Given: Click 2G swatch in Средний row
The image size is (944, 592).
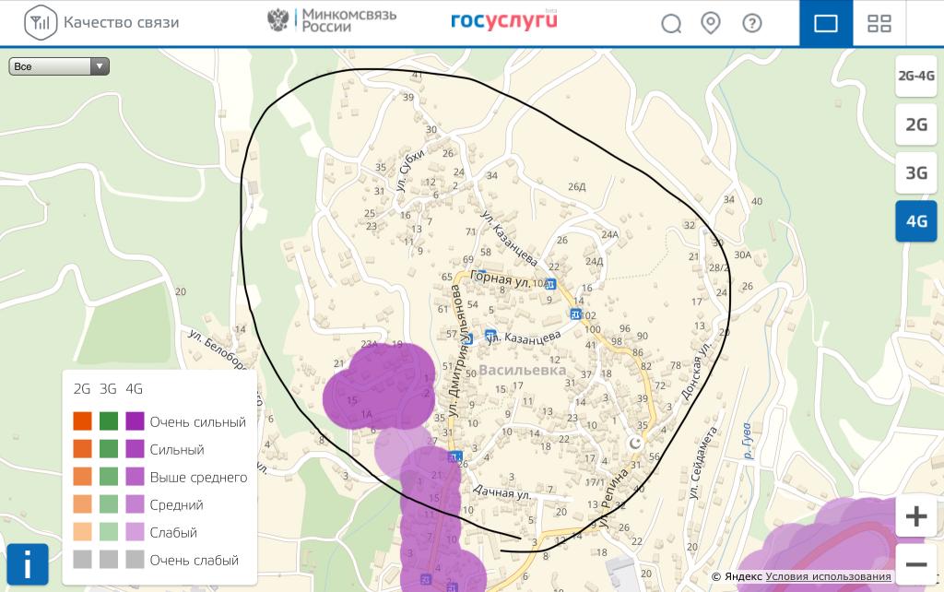Looking at the screenshot, I should click(x=82, y=504).
